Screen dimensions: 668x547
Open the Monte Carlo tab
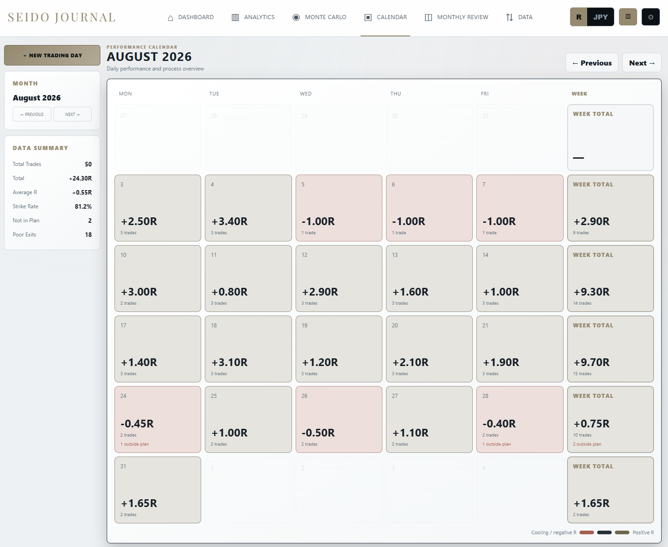320,17
